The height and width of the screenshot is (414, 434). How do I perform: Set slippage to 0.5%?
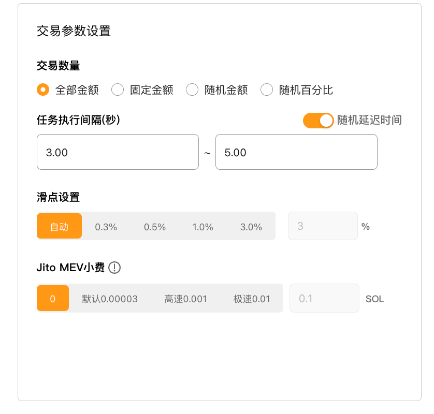(x=155, y=227)
